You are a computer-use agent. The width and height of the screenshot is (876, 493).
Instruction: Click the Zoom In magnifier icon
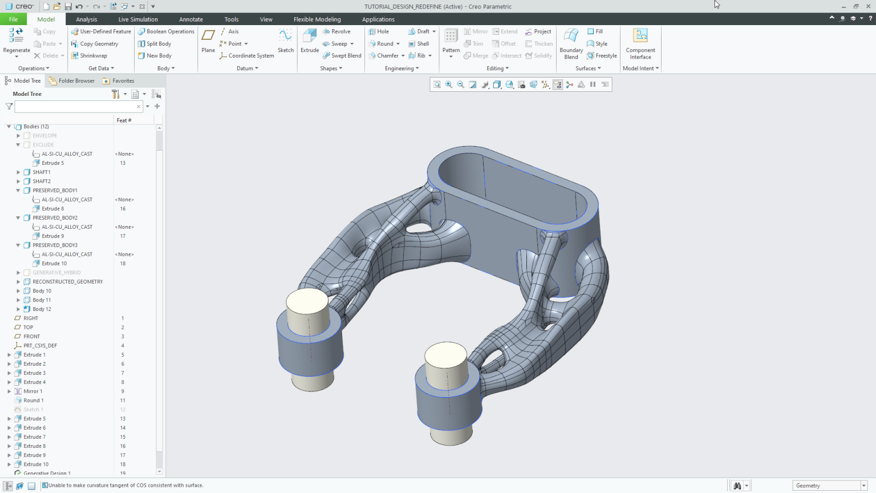tap(448, 84)
